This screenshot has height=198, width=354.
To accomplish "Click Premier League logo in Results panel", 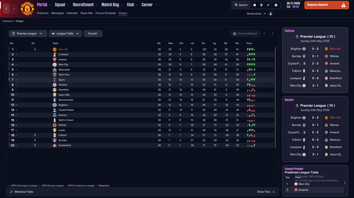I will pyautogui.click(x=297, y=105).
